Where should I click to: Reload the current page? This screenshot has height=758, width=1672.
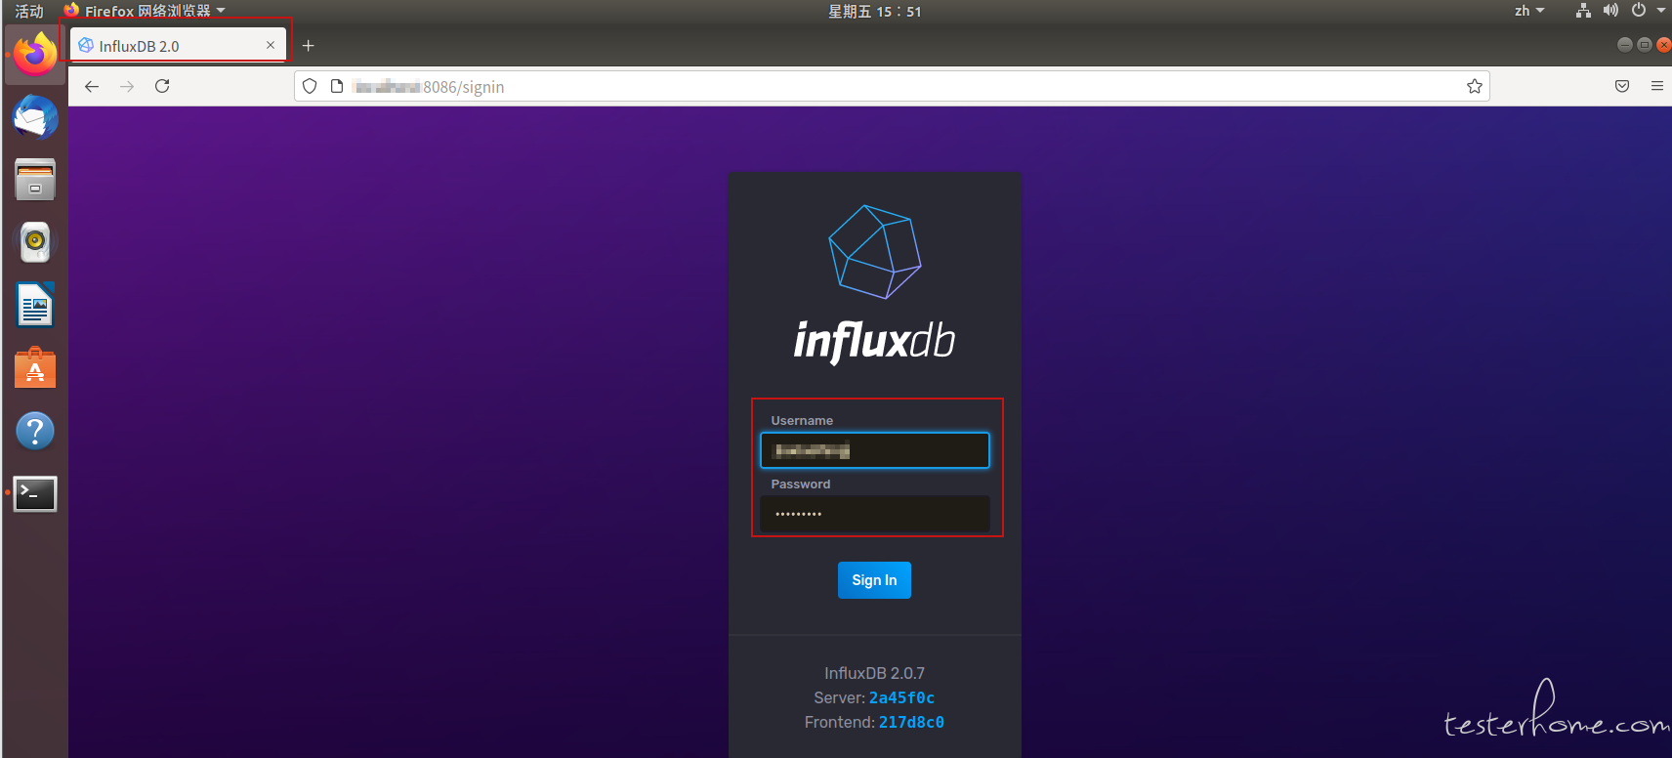coord(162,86)
